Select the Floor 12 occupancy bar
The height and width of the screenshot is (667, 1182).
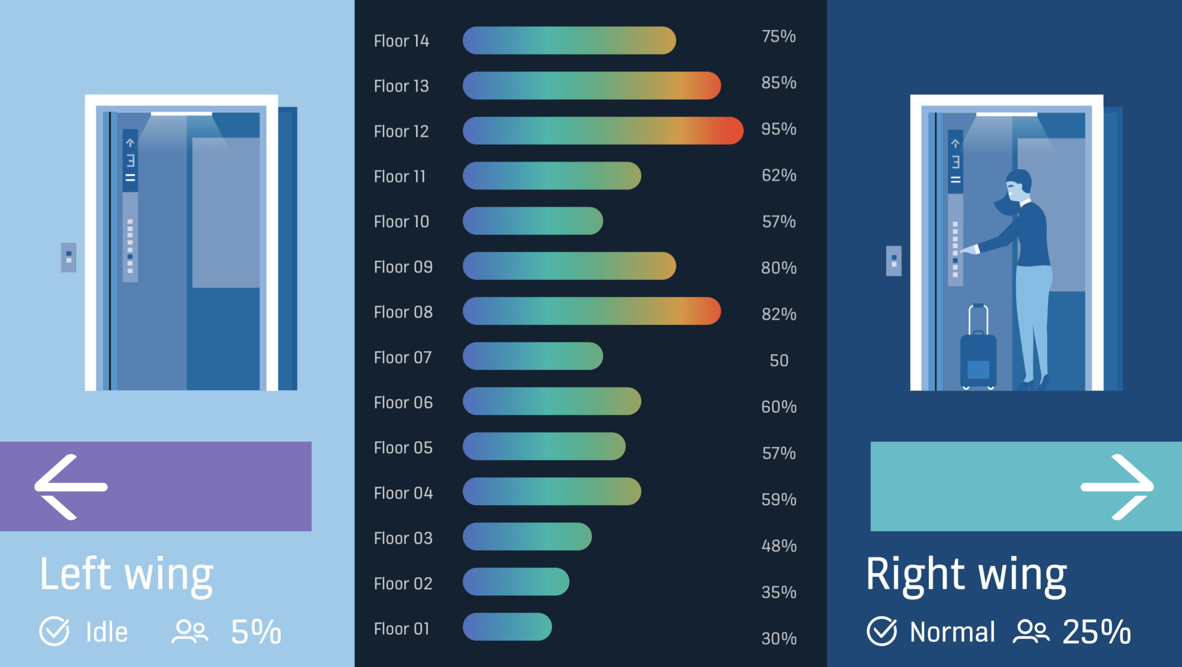point(603,131)
